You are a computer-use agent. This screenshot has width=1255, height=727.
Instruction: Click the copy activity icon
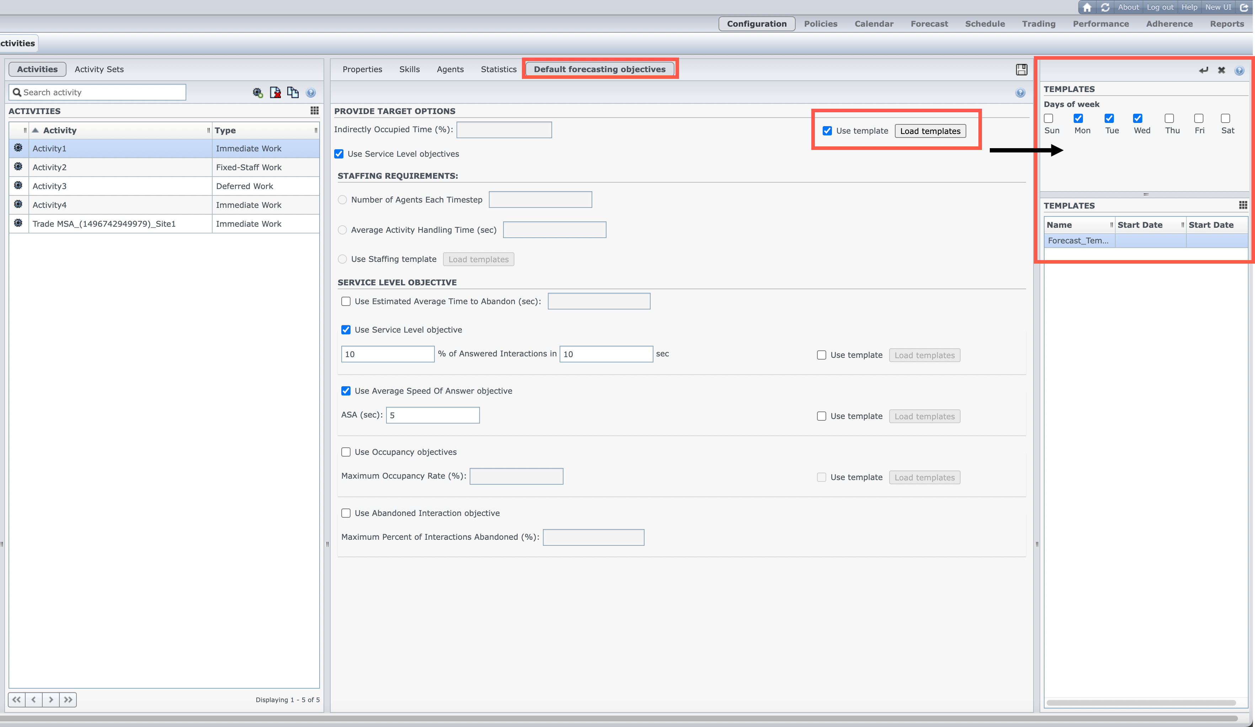(x=293, y=92)
